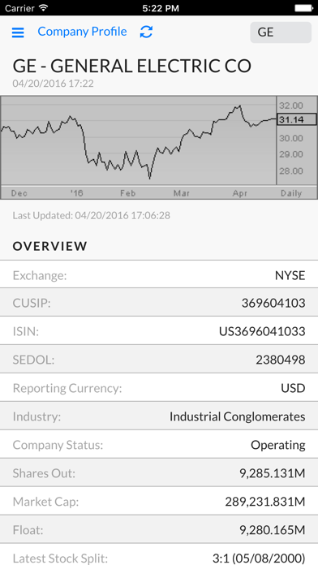Select the Float value 9,280.165M
318x565 pixels.
(273, 530)
